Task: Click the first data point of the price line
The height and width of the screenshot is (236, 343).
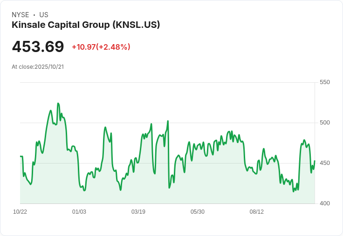Action: (x=21, y=156)
